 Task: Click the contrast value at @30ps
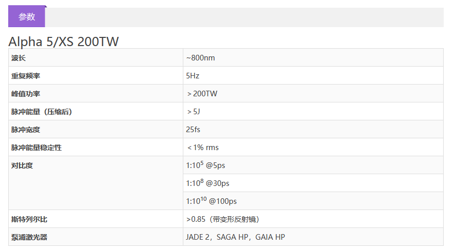point(207,183)
